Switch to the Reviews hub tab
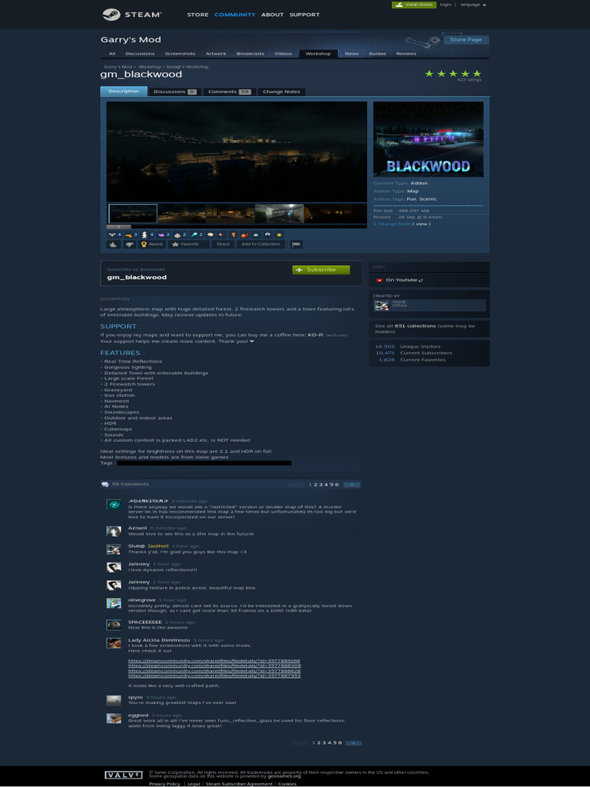Image resolution: width=590 pixels, height=787 pixels. tap(406, 54)
